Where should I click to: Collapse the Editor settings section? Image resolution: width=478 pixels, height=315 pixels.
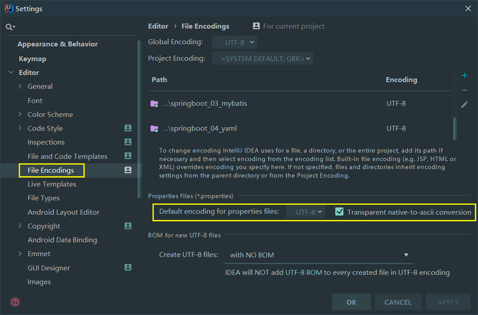(10, 73)
